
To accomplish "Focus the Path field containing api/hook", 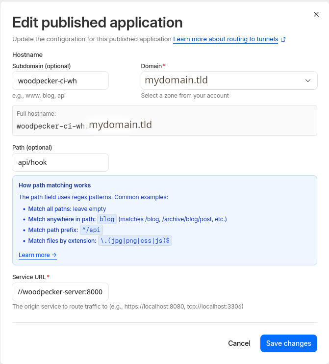I will pos(60,162).
